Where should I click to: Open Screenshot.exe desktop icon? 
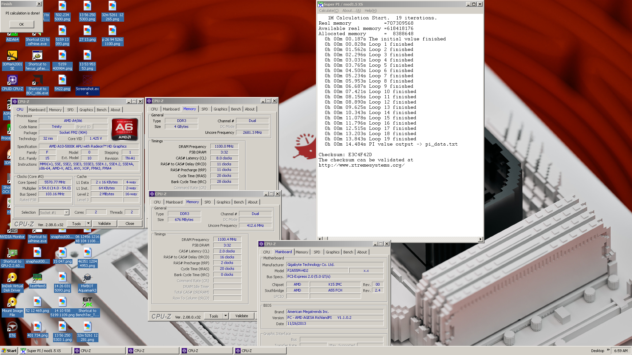[87, 85]
